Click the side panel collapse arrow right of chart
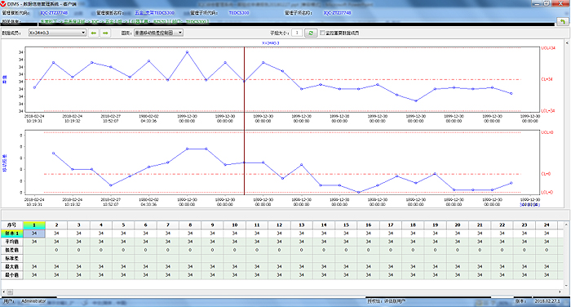Screen dimensions: 571x307 568,43
